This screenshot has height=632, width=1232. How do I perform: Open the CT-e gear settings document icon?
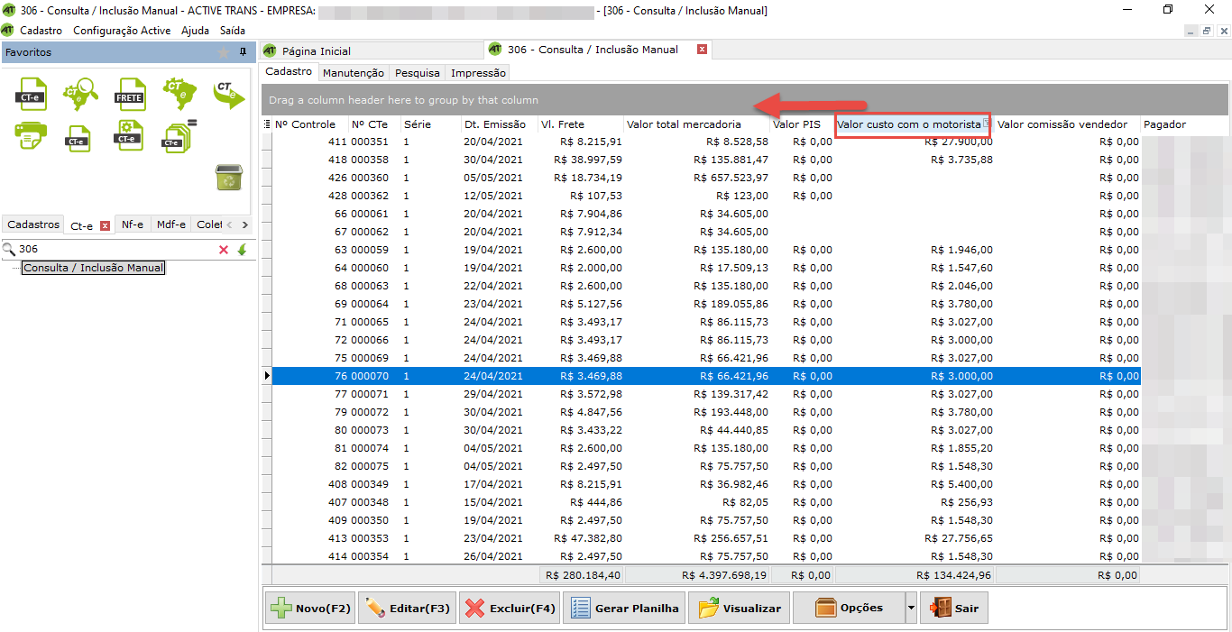coord(128,134)
